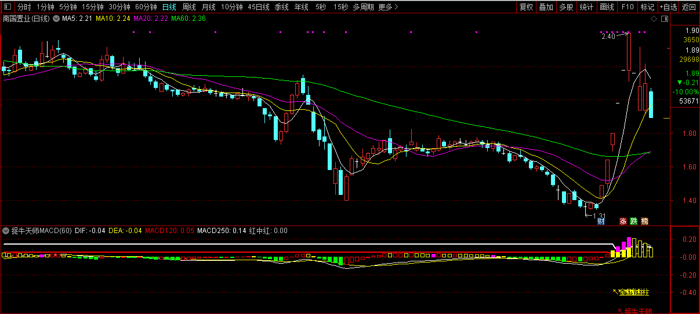The image size is (700, 314).
Task: Click the -10.00% change value
Action: 685,92
